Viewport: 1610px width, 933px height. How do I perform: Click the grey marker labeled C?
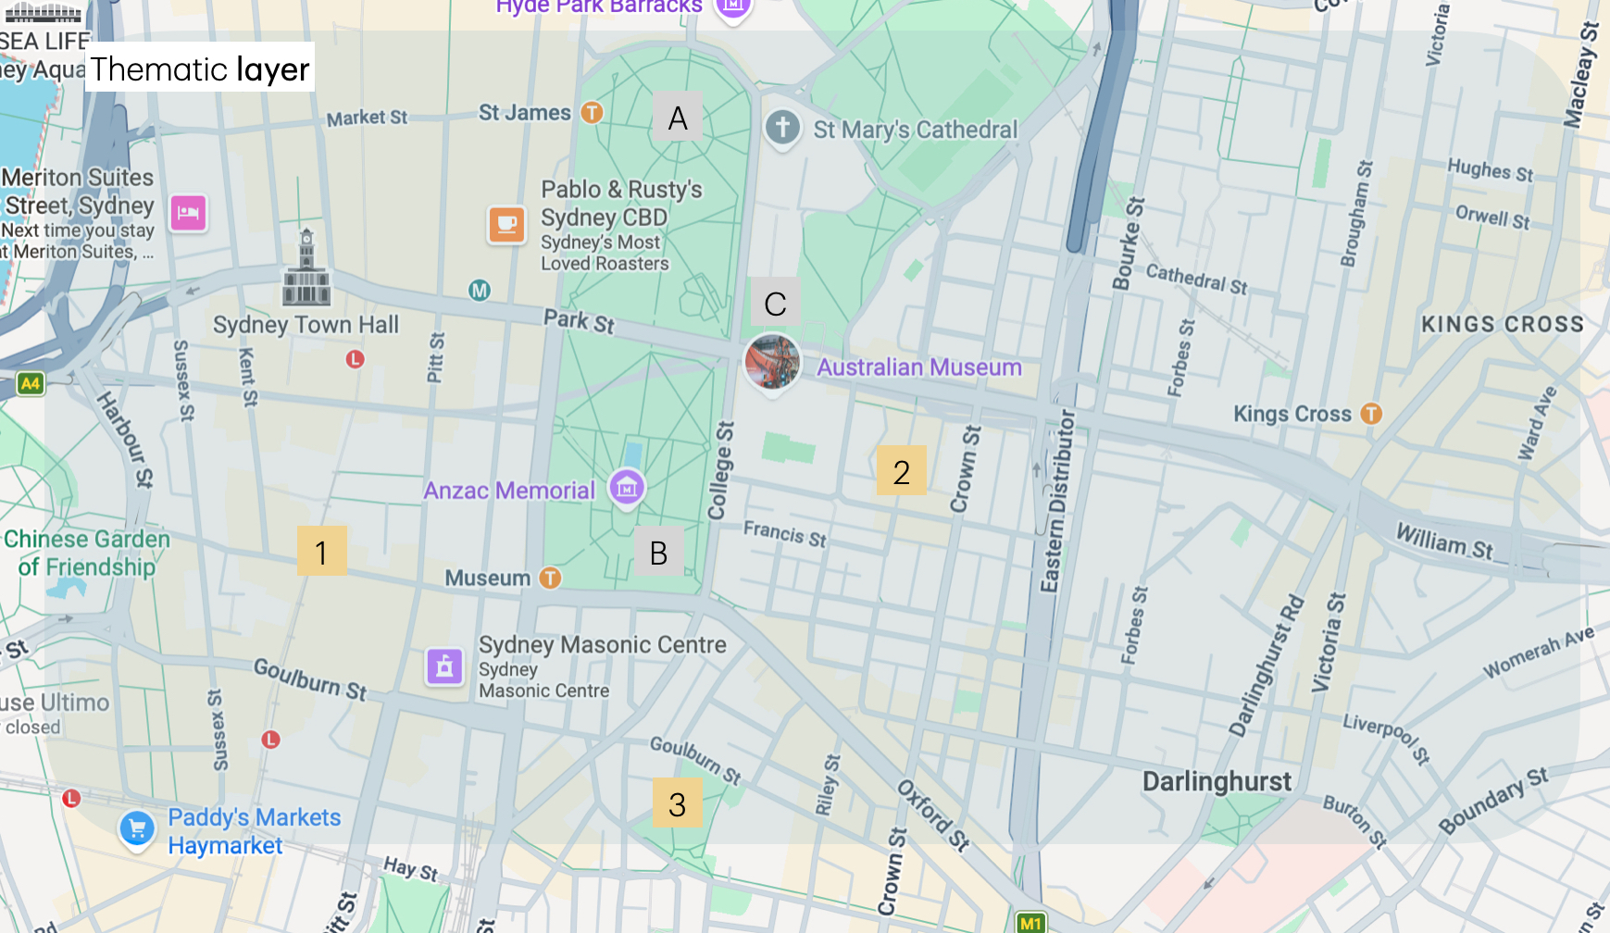775,303
